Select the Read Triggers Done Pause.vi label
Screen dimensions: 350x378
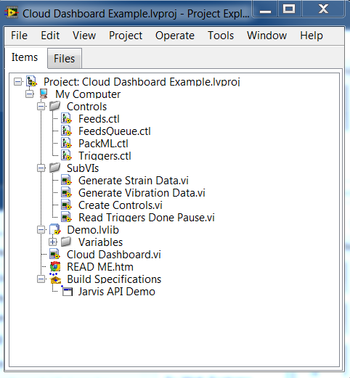click(x=147, y=218)
